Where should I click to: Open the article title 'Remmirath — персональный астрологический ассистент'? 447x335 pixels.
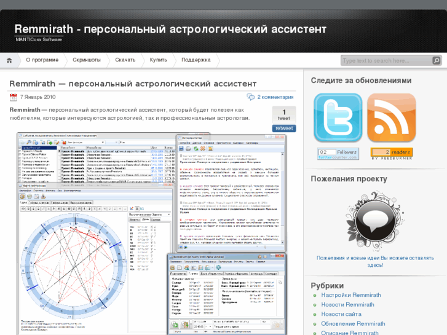[133, 84]
